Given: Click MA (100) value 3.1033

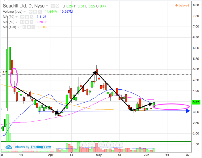Looking at the screenshot, I should [43, 27].
